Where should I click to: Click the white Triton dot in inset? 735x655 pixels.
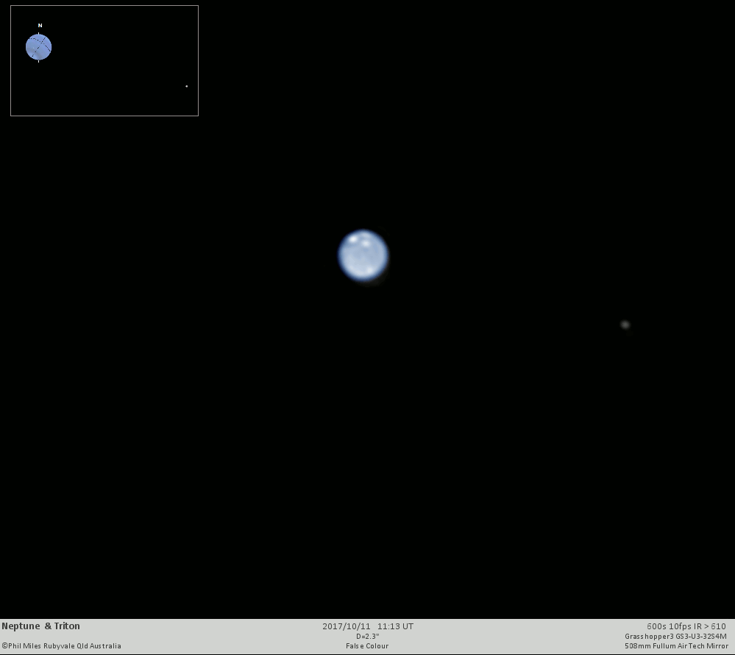(187, 86)
